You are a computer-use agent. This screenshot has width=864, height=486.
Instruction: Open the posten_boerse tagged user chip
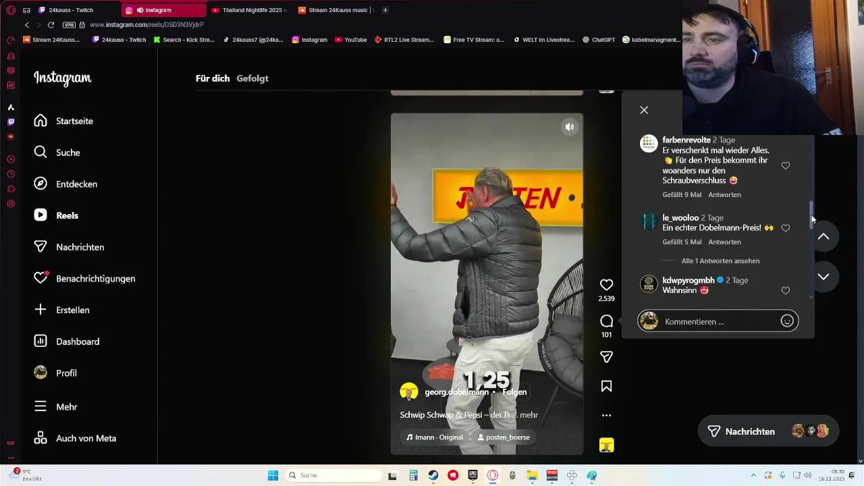[x=504, y=437]
